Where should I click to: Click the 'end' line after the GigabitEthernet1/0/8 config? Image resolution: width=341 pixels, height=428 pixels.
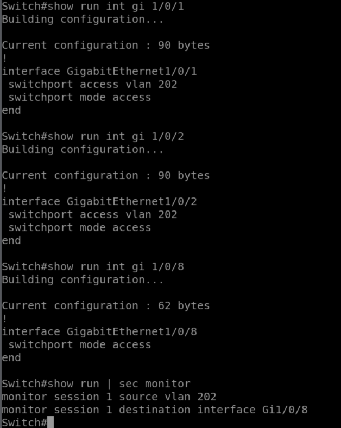pos(11,357)
